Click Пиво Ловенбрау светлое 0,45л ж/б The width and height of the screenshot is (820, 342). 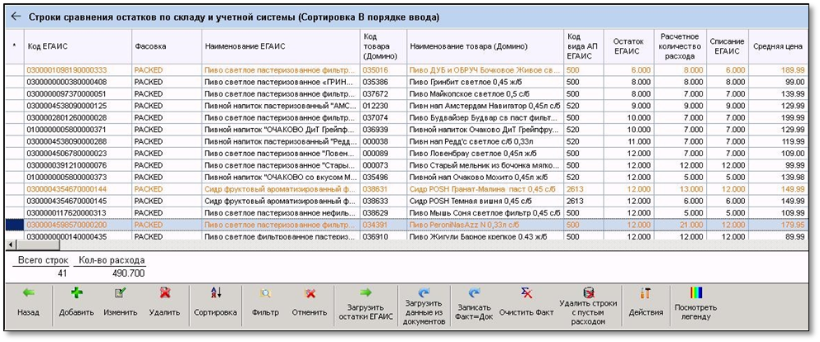pos(486,153)
